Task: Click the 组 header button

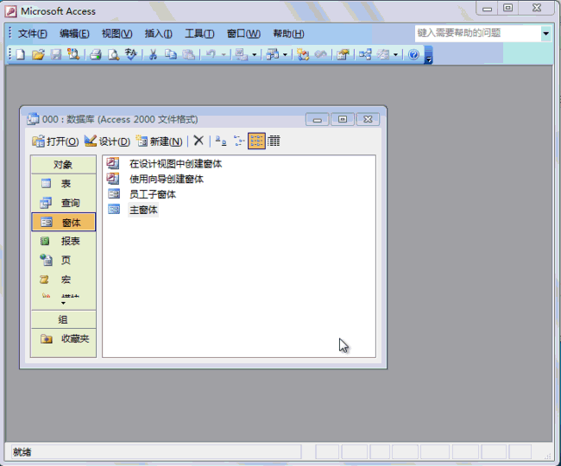Action: [63, 319]
